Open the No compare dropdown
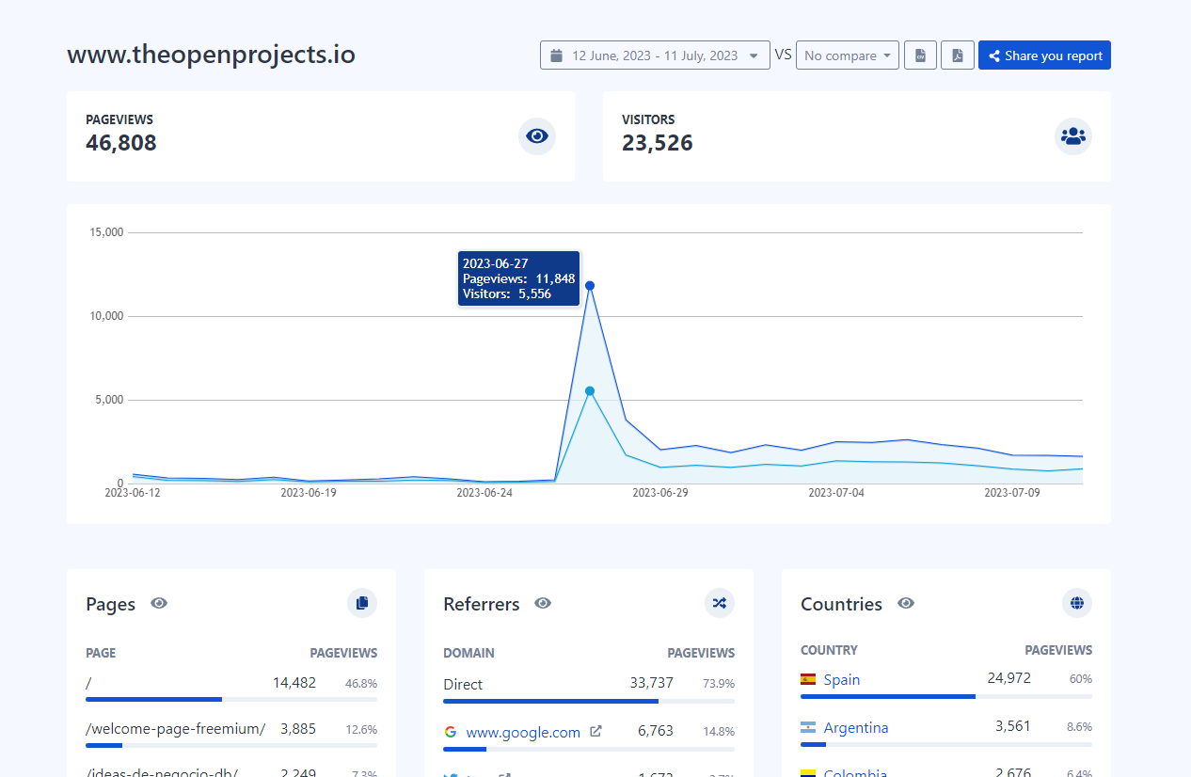Image resolution: width=1191 pixels, height=777 pixels. click(x=846, y=55)
